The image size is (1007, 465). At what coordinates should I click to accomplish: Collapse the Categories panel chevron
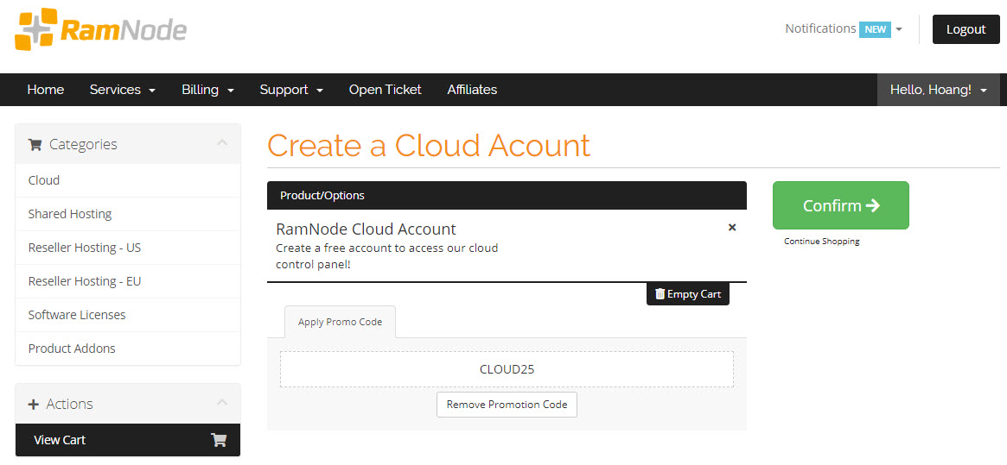[x=222, y=143]
